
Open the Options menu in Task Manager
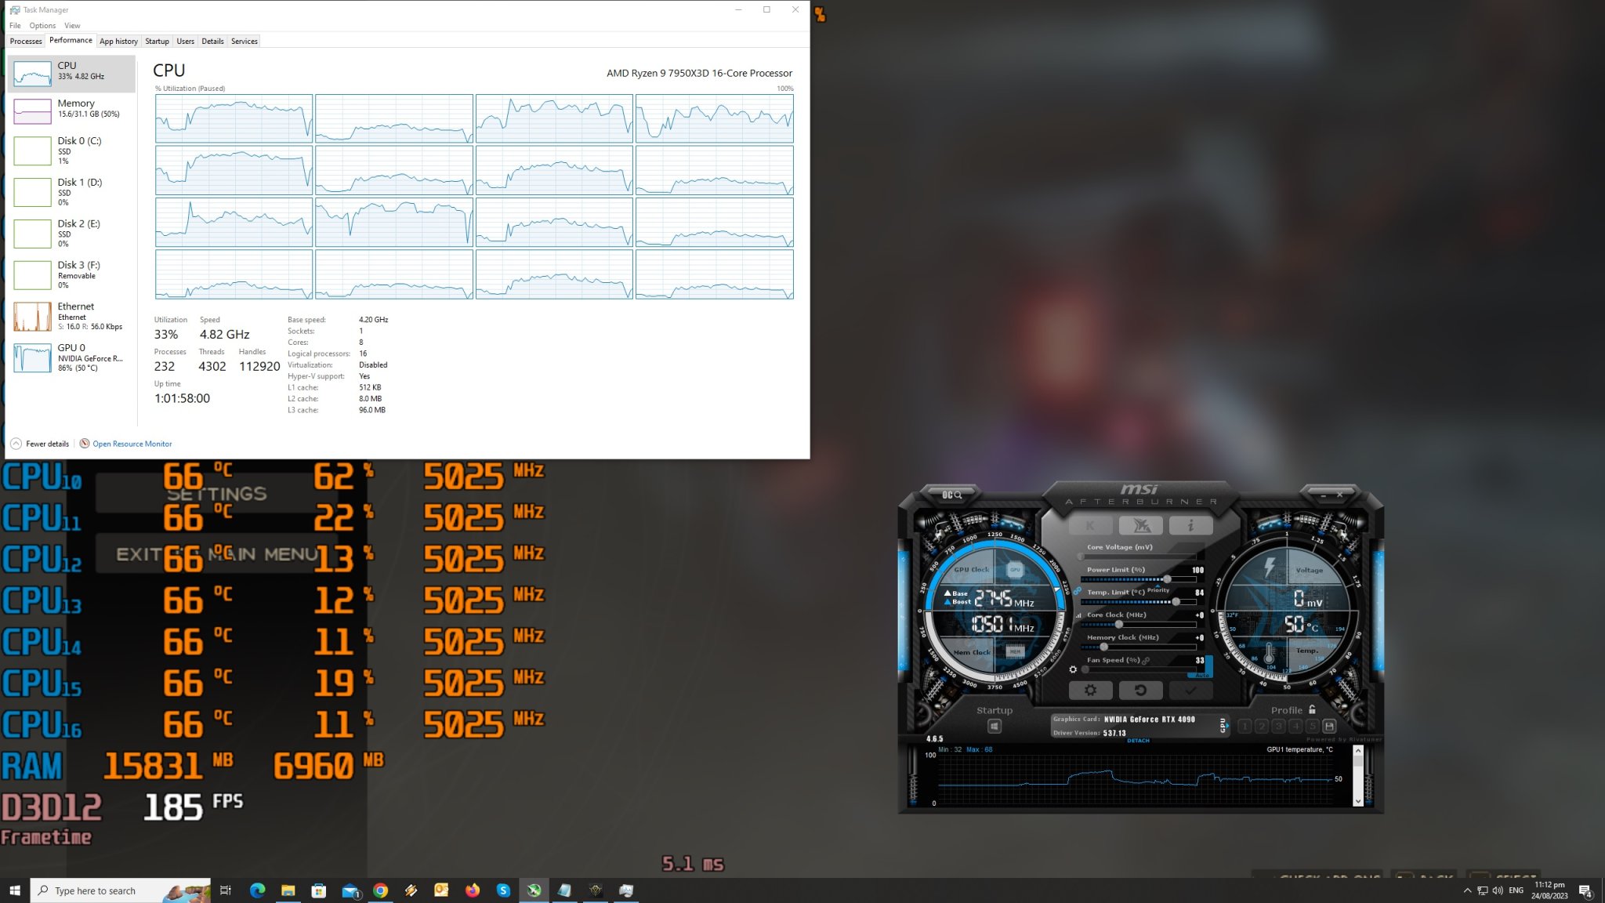pyautogui.click(x=42, y=25)
